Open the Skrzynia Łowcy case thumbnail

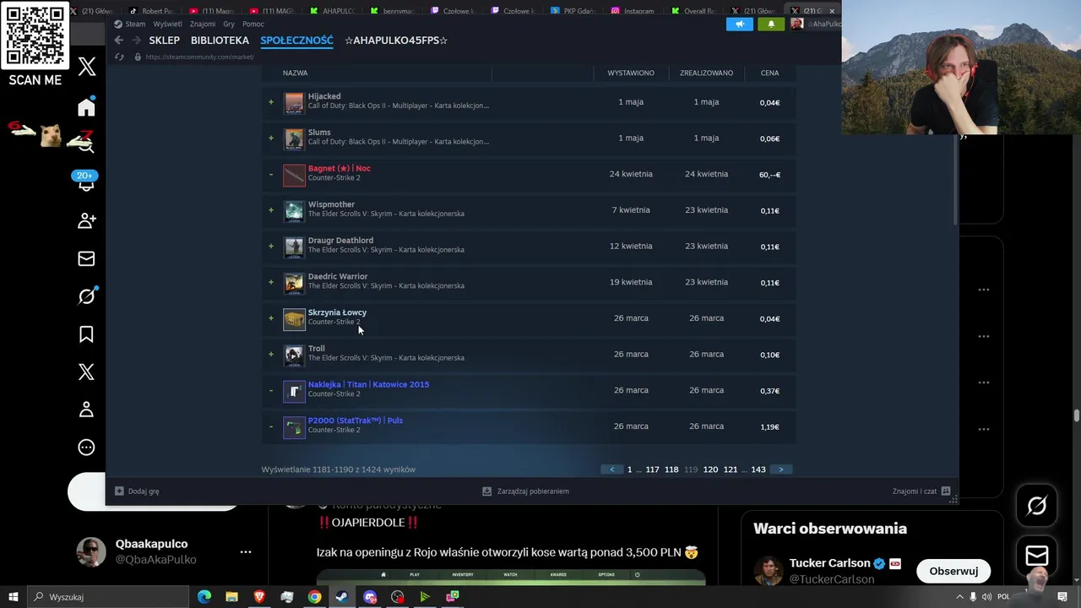coord(294,318)
